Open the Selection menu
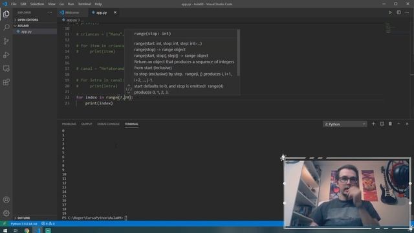This screenshot has width=414, height=233. point(37,4)
